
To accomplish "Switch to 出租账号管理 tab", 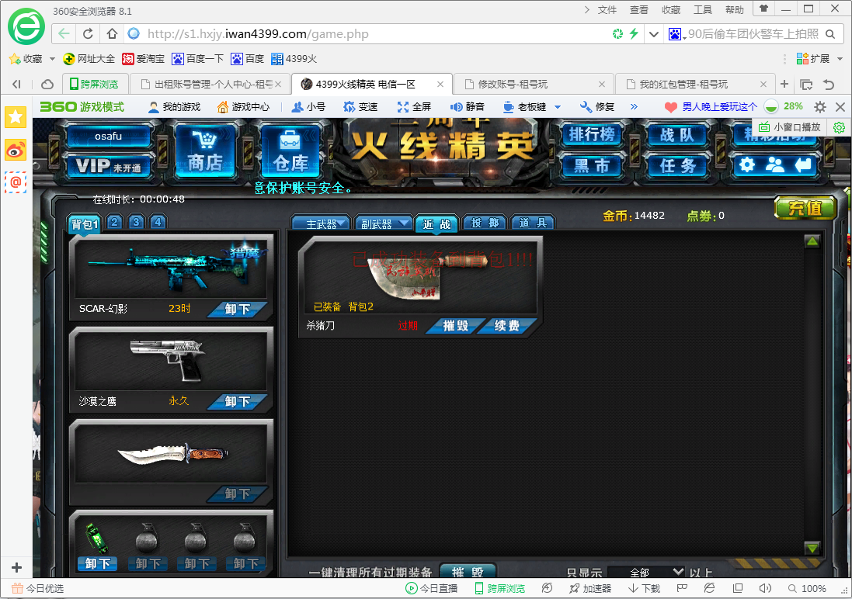I will tap(210, 84).
